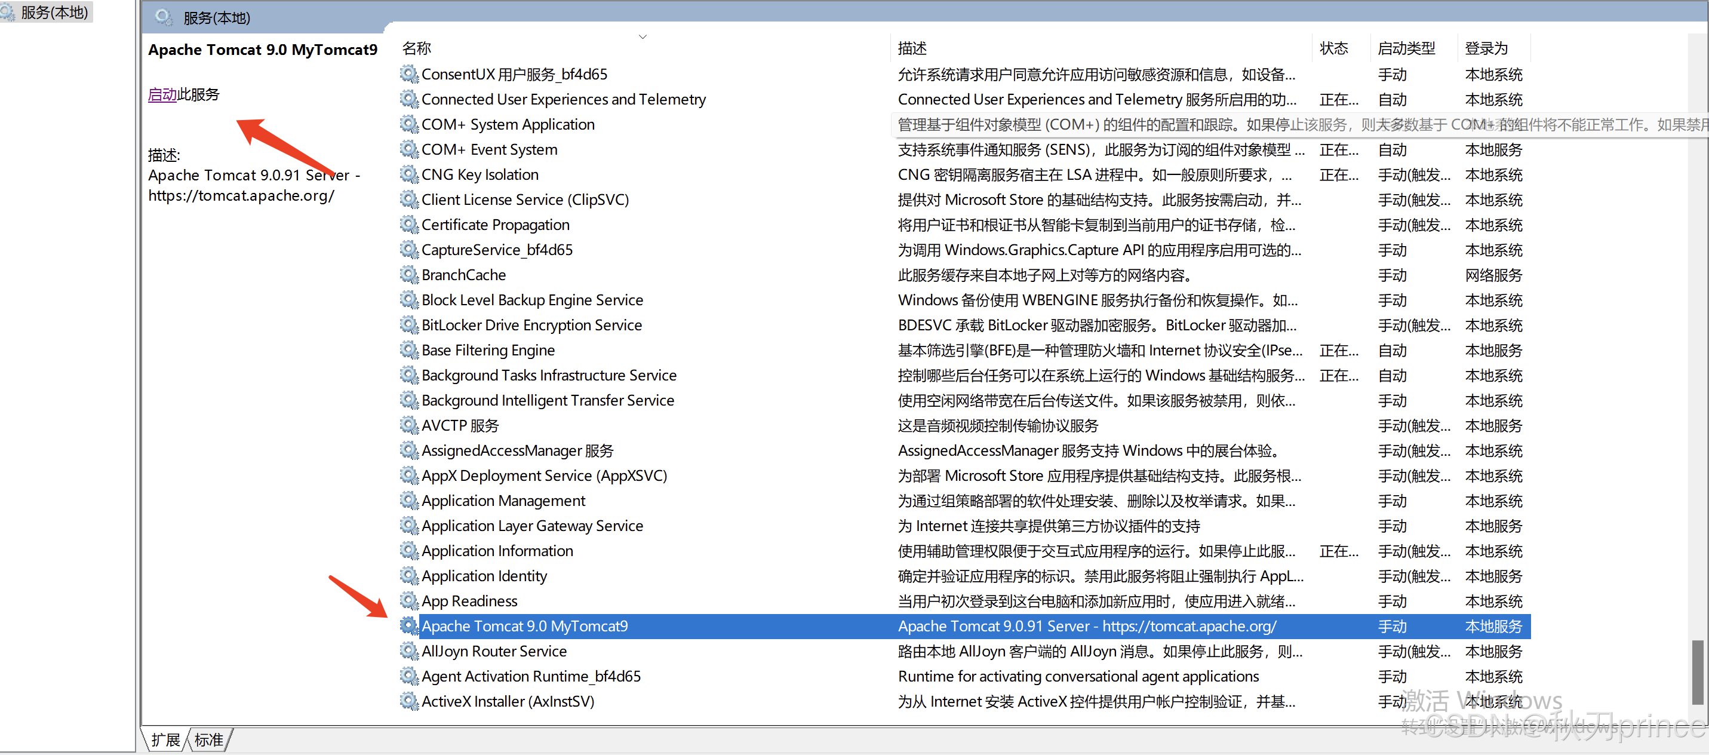Viewport: 1709px width, 755px height.
Task: Click the Application Layer Gateway Service icon
Action: [410, 526]
